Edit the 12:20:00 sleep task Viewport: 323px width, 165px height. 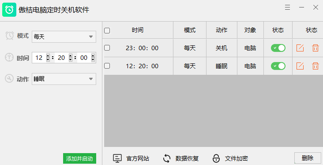pyautogui.click(x=300, y=66)
